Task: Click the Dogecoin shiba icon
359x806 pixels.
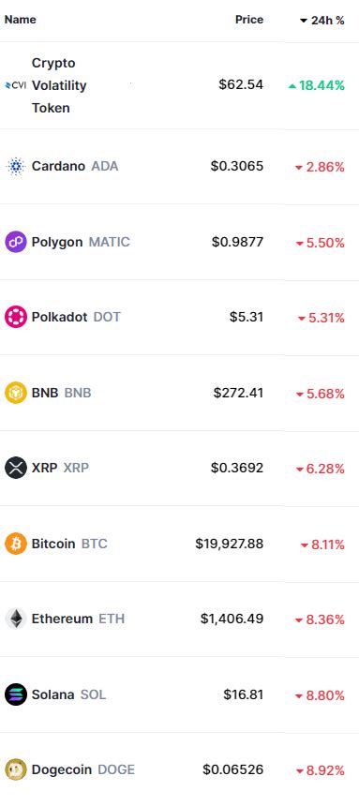Action: 15,770
